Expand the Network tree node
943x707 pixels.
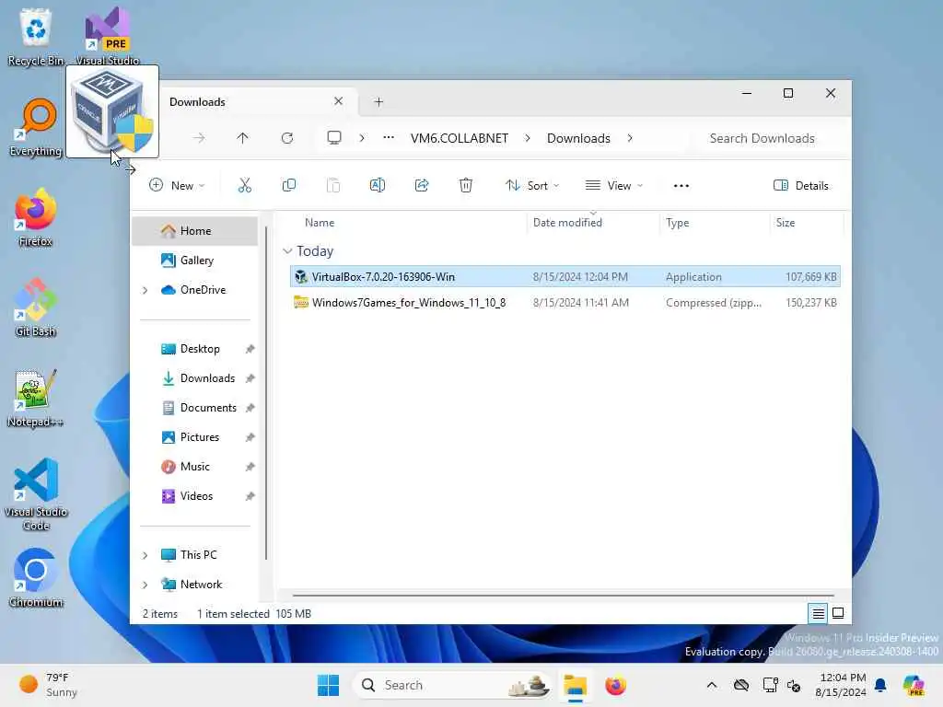point(145,585)
